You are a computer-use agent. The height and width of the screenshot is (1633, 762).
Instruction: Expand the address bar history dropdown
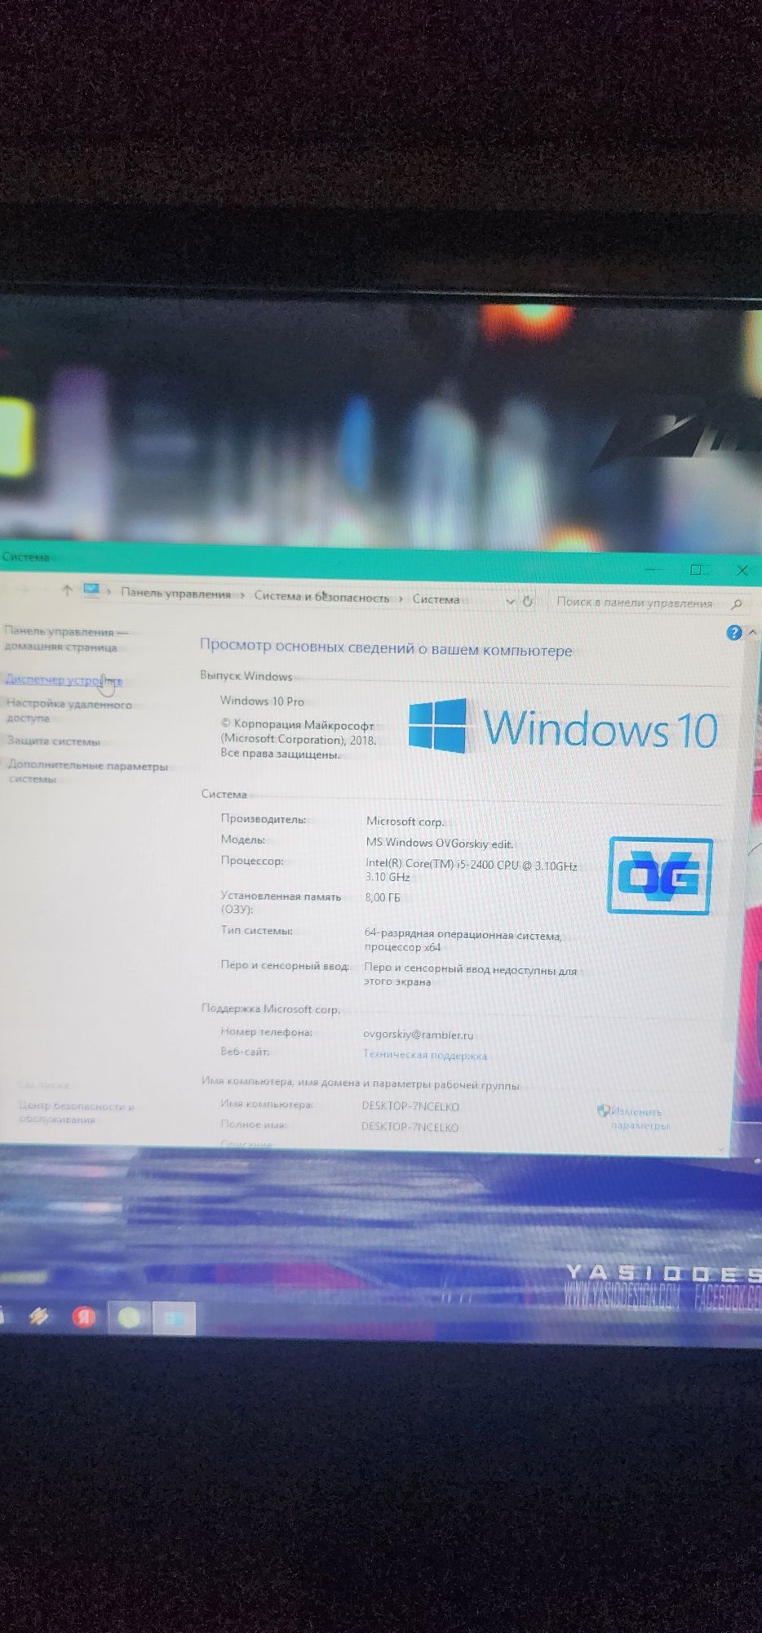[510, 602]
